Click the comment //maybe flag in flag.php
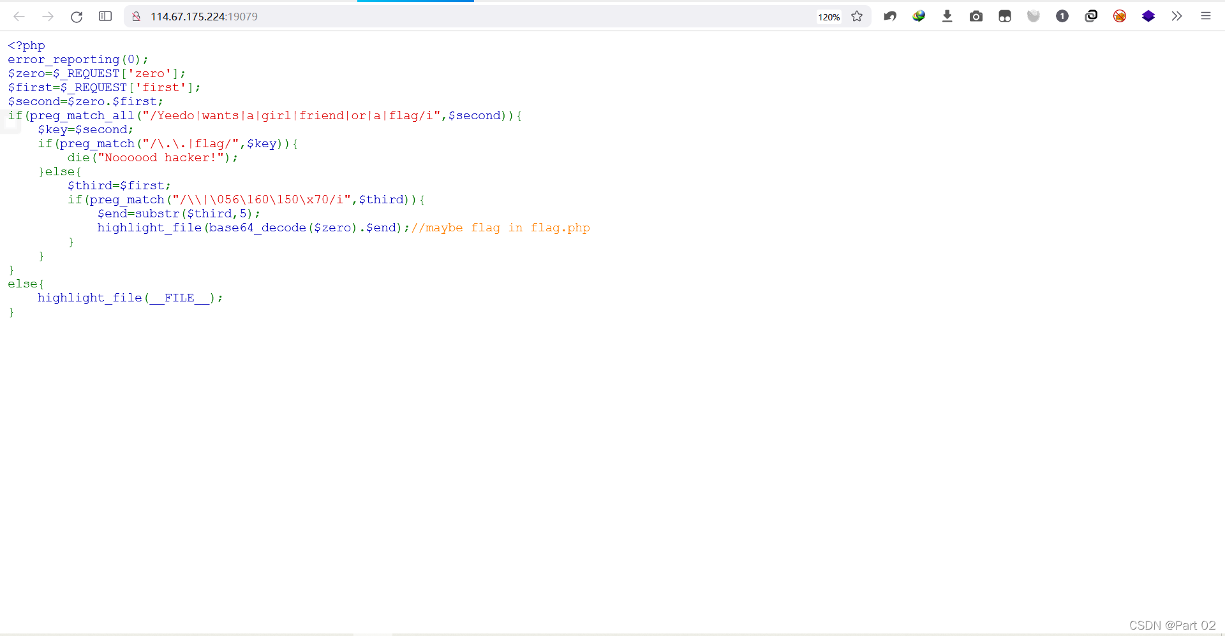Image resolution: width=1225 pixels, height=636 pixels. (x=501, y=228)
